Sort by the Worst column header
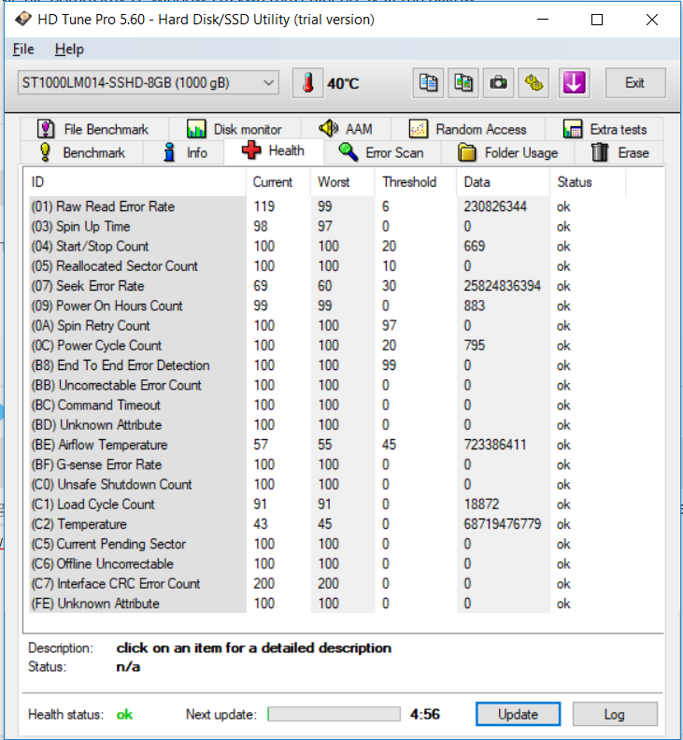Image resolution: width=683 pixels, height=740 pixels. 343,182
